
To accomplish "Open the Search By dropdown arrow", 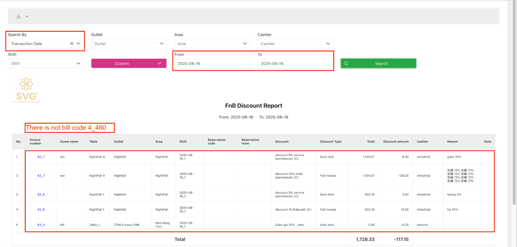I will [78, 44].
